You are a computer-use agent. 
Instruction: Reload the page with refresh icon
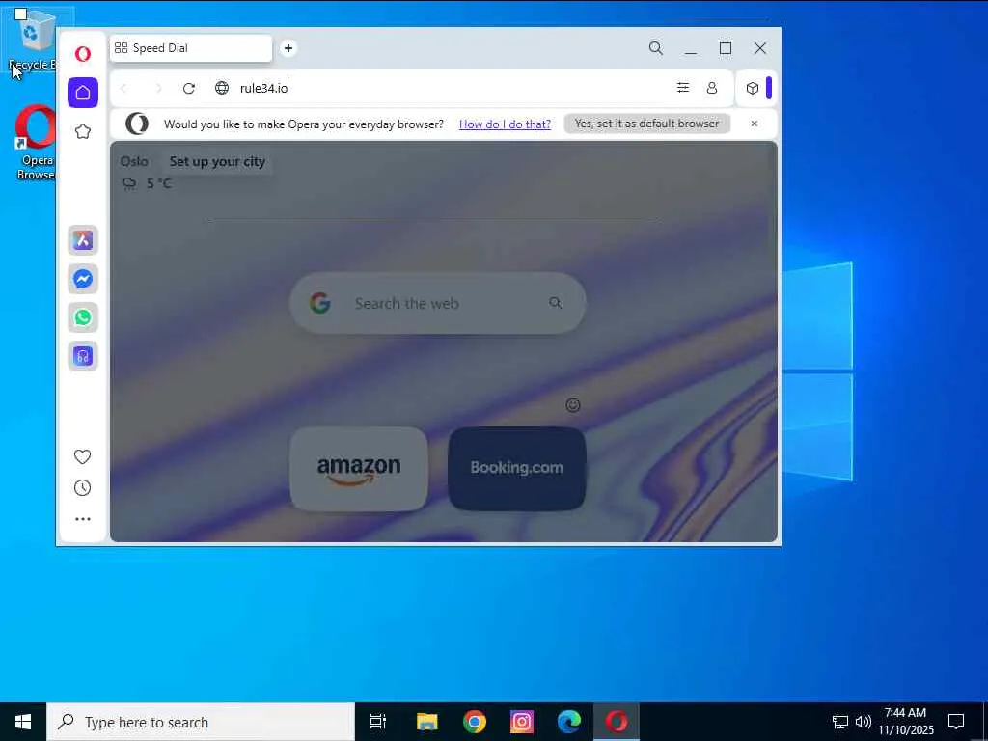tap(188, 88)
